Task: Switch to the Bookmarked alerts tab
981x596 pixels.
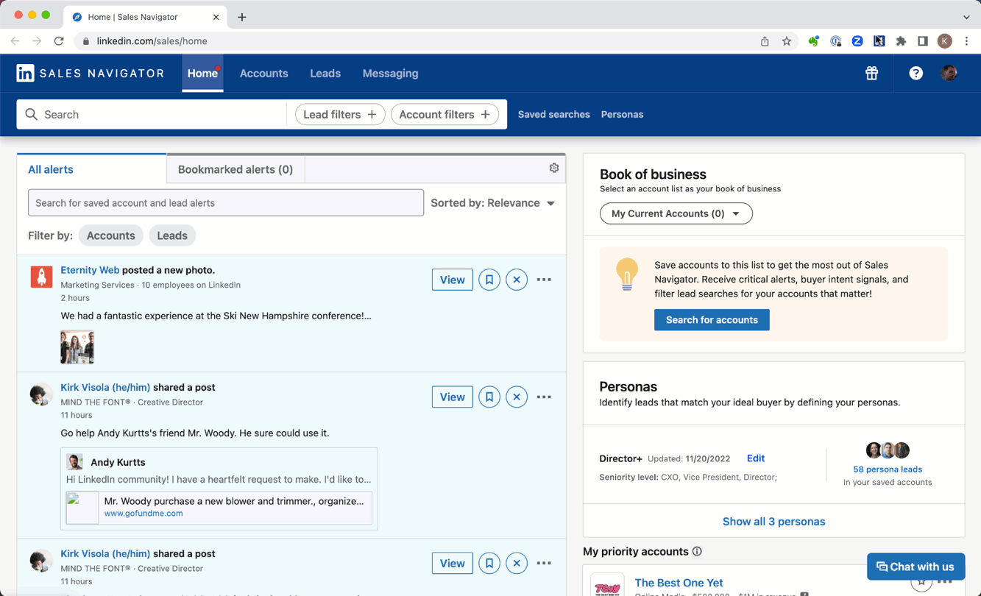Action: coord(235,169)
